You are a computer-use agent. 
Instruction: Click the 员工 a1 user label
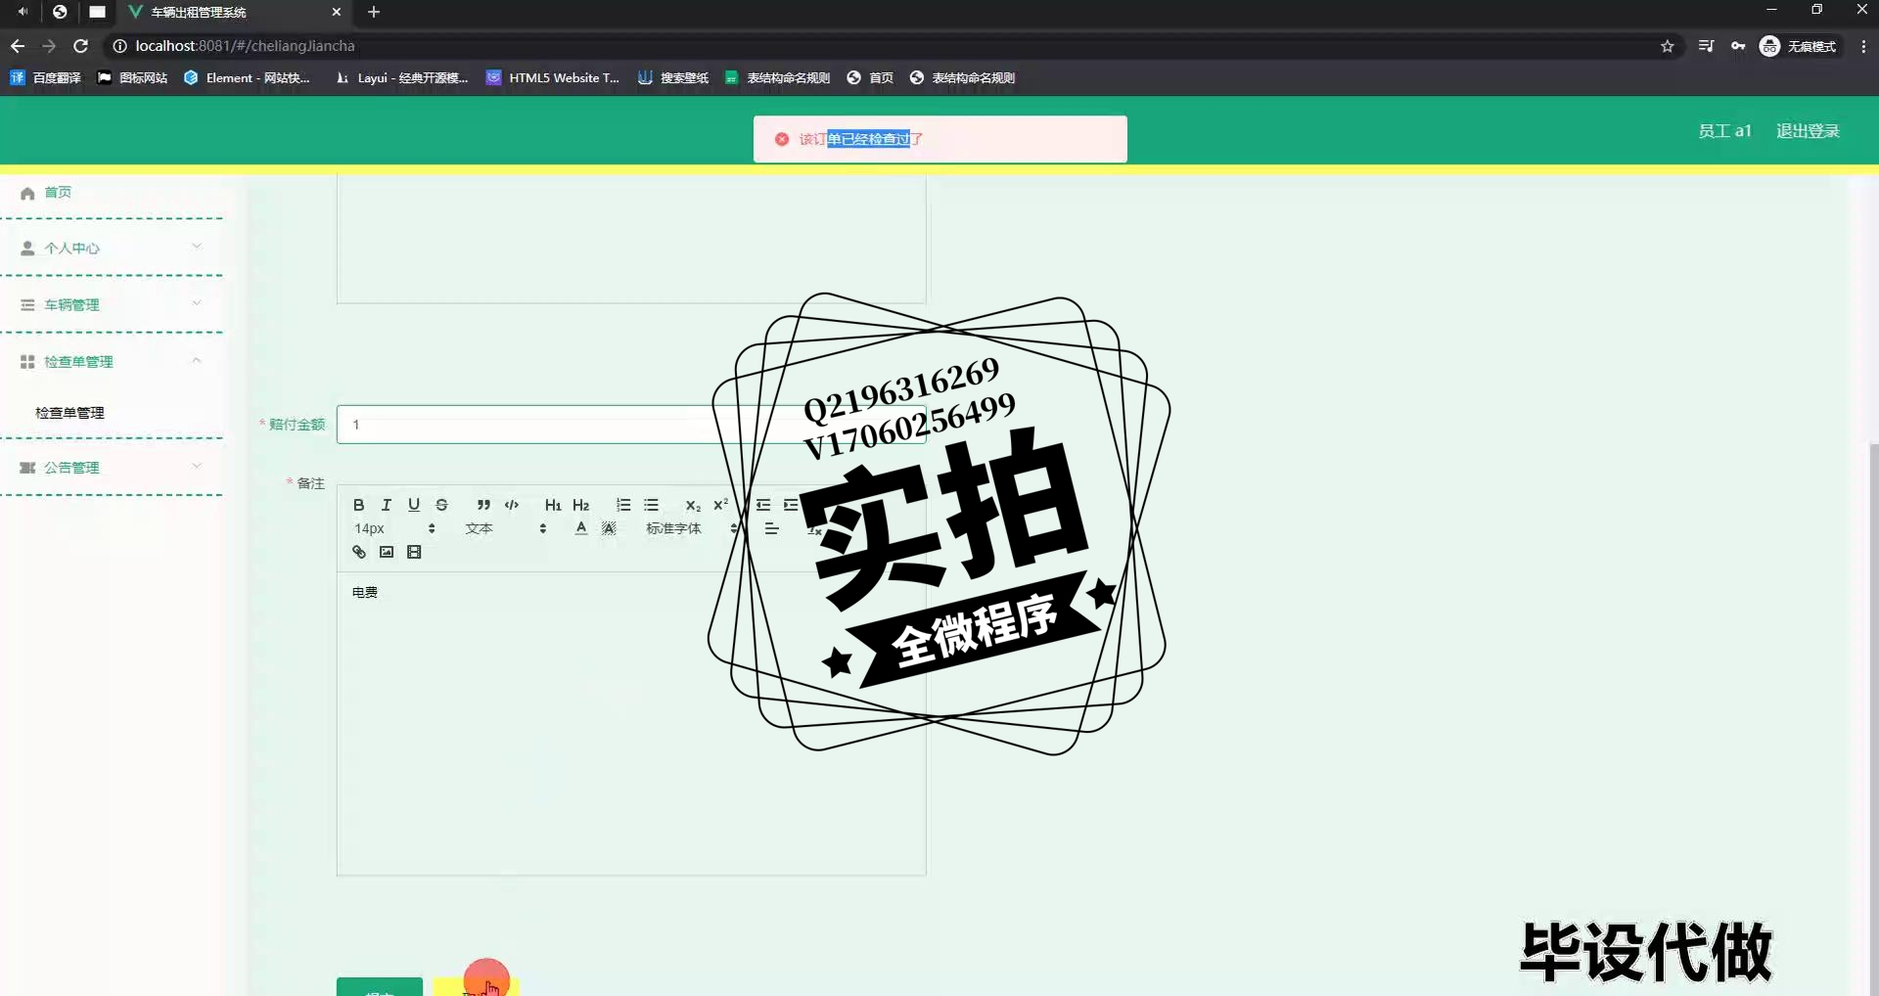click(x=1724, y=131)
